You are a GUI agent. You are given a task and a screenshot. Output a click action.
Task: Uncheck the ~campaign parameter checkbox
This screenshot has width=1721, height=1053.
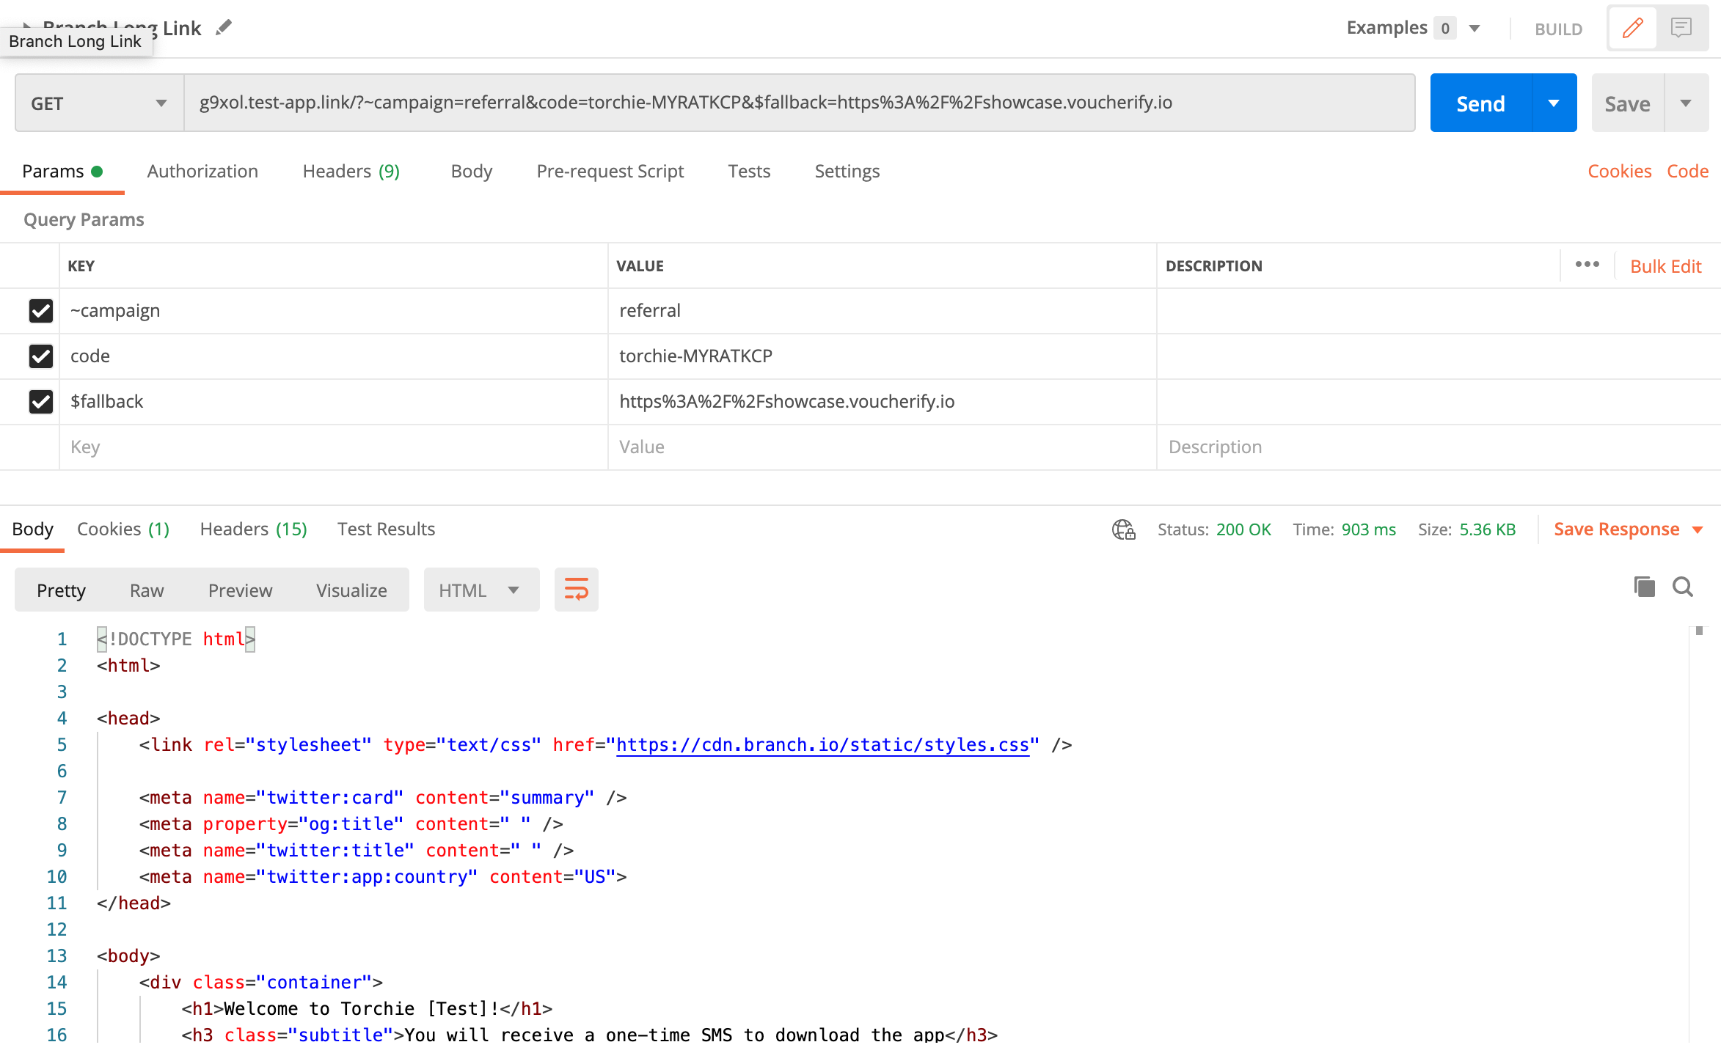[41, 311]
